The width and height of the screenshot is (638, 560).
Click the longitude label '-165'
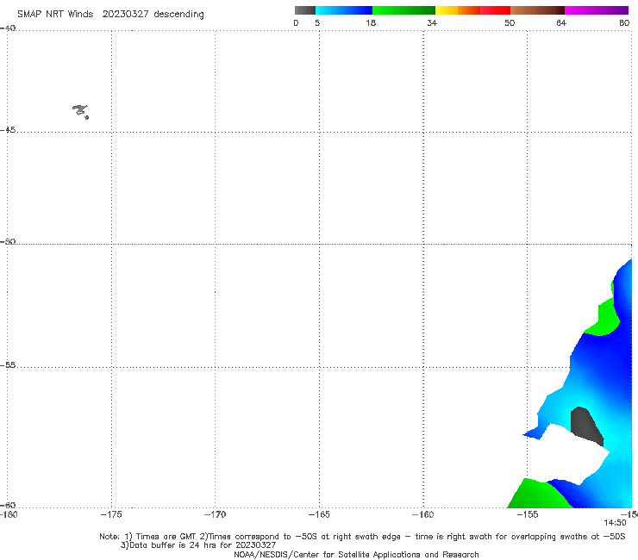[319, 515]
